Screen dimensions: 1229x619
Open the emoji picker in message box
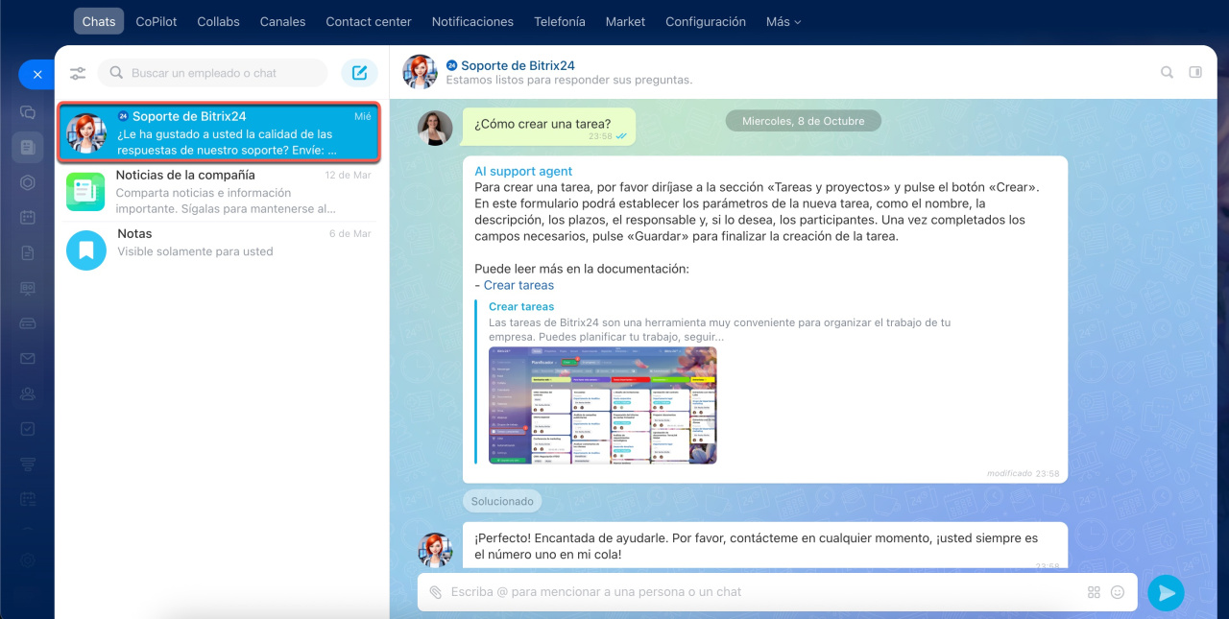pyautogui.click(x=1118, y=592)
